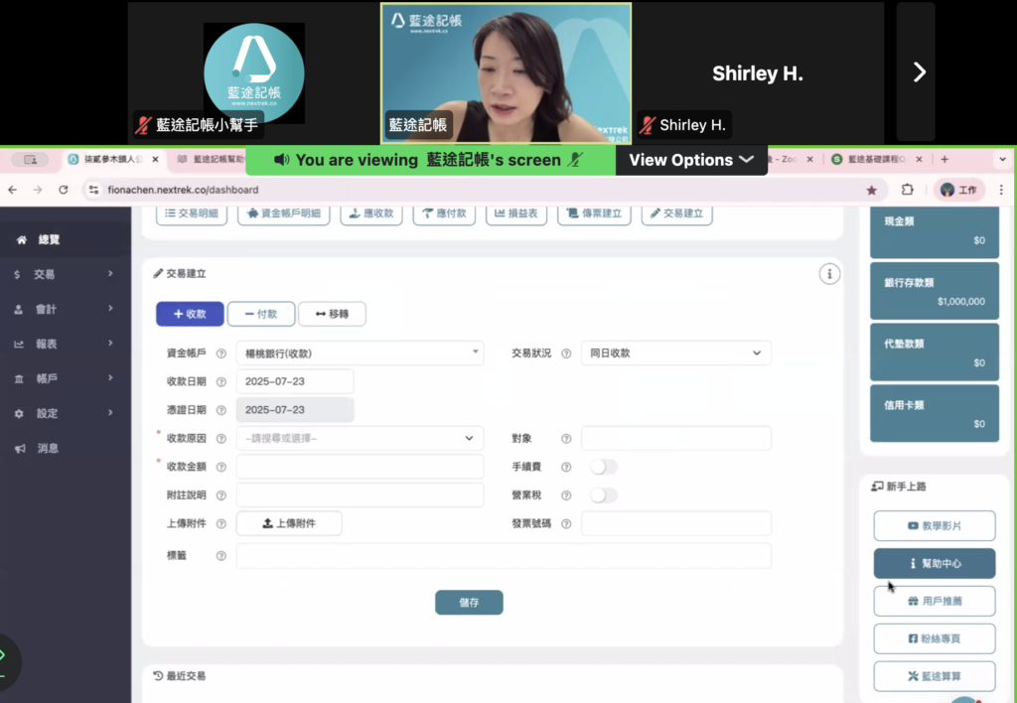Open the 資金帳戶 account dropdown
The image size is (1017, 703).
point(360,352)
